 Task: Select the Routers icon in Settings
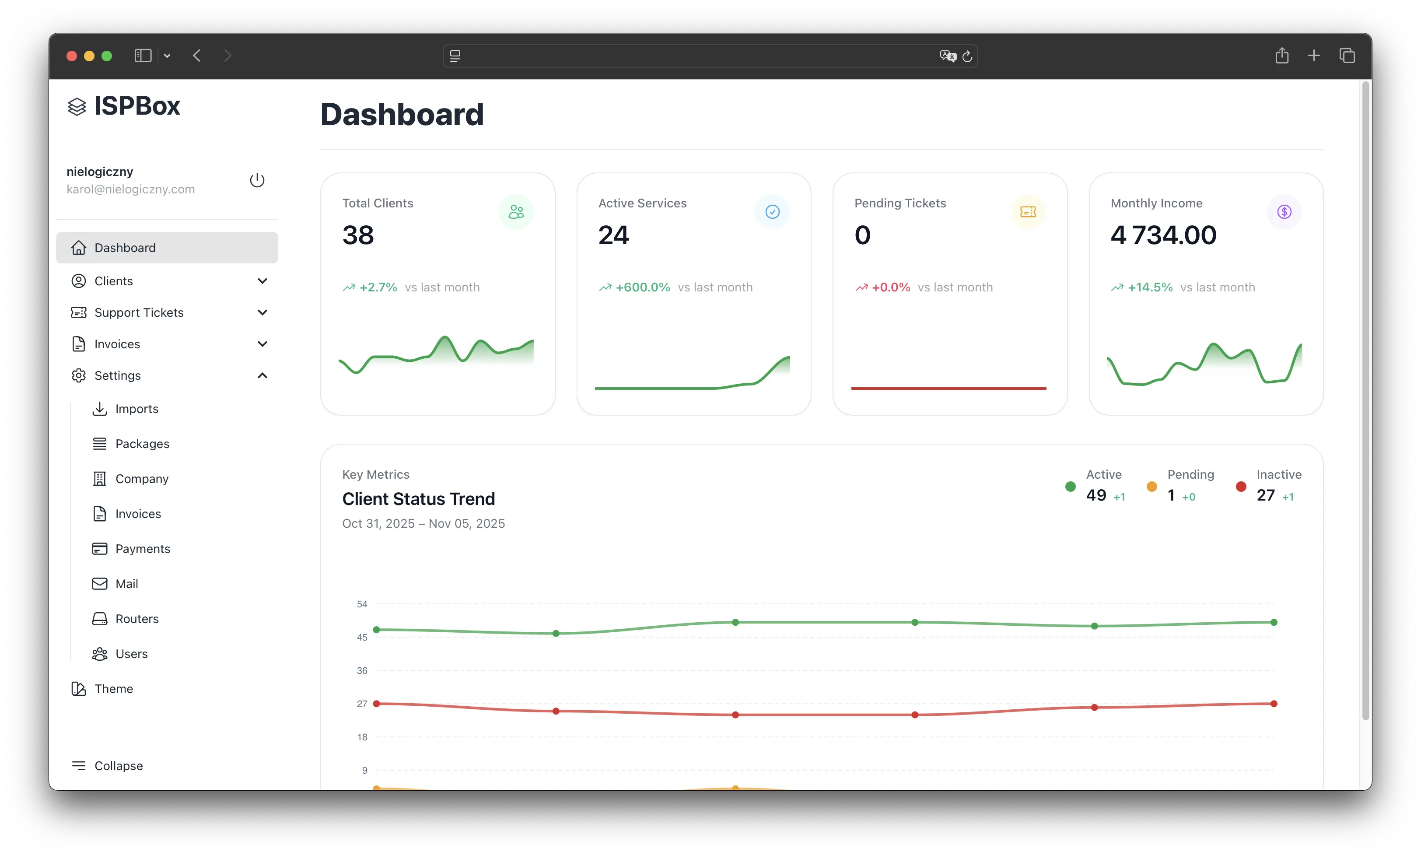point(100,619)
